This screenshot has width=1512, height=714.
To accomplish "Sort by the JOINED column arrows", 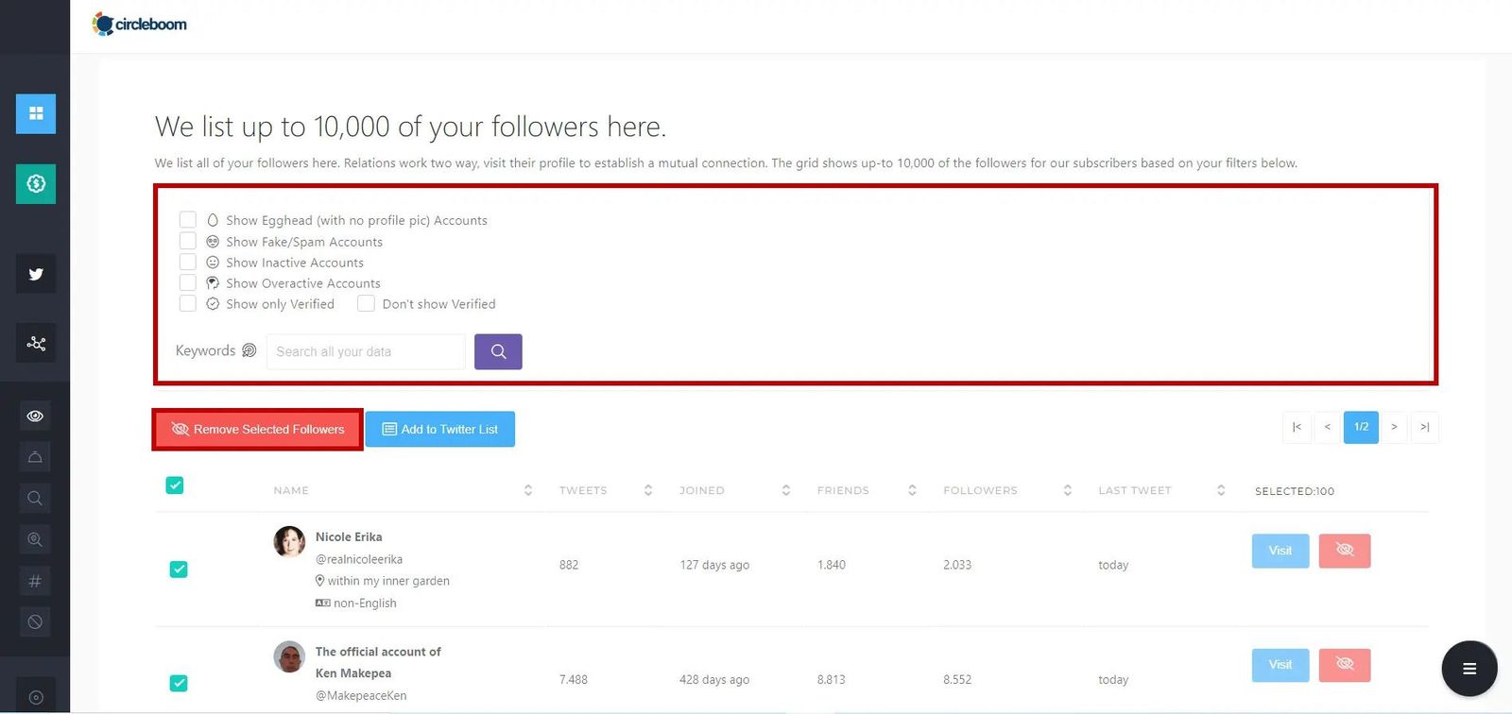I will (786, 490).
